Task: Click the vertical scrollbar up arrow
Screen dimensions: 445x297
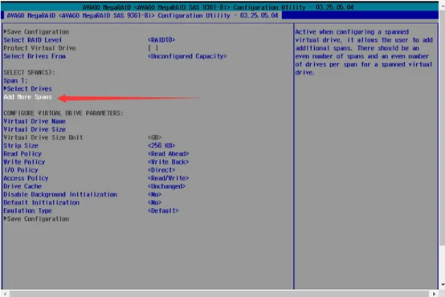Action: tap(442, 5)
